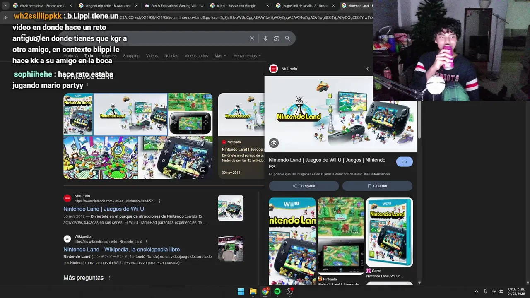The width and height of the screenshot is (530, 298).
Task: Open the Nintendo Land Wikipedia result link
Action: pos(121,250)
